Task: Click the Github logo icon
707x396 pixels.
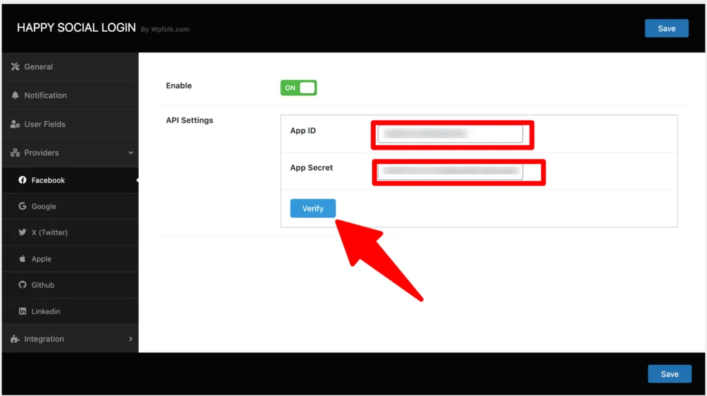Action: click(x=22, y=285)
